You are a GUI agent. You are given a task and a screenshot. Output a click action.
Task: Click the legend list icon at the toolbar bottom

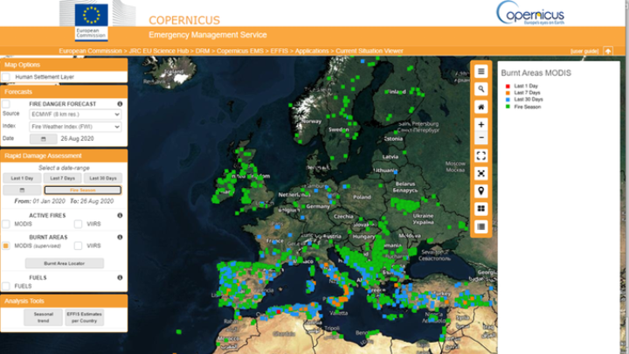click(x=481, y=226)
